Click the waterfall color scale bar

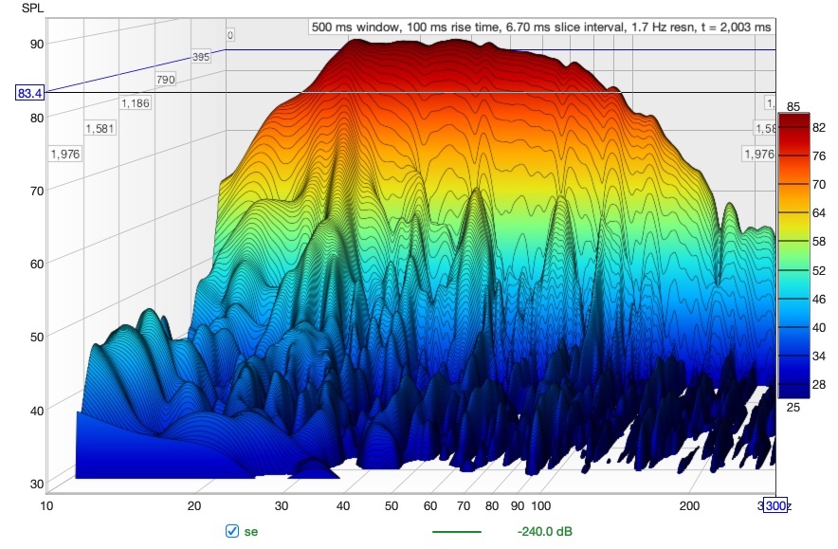[793, 255]
